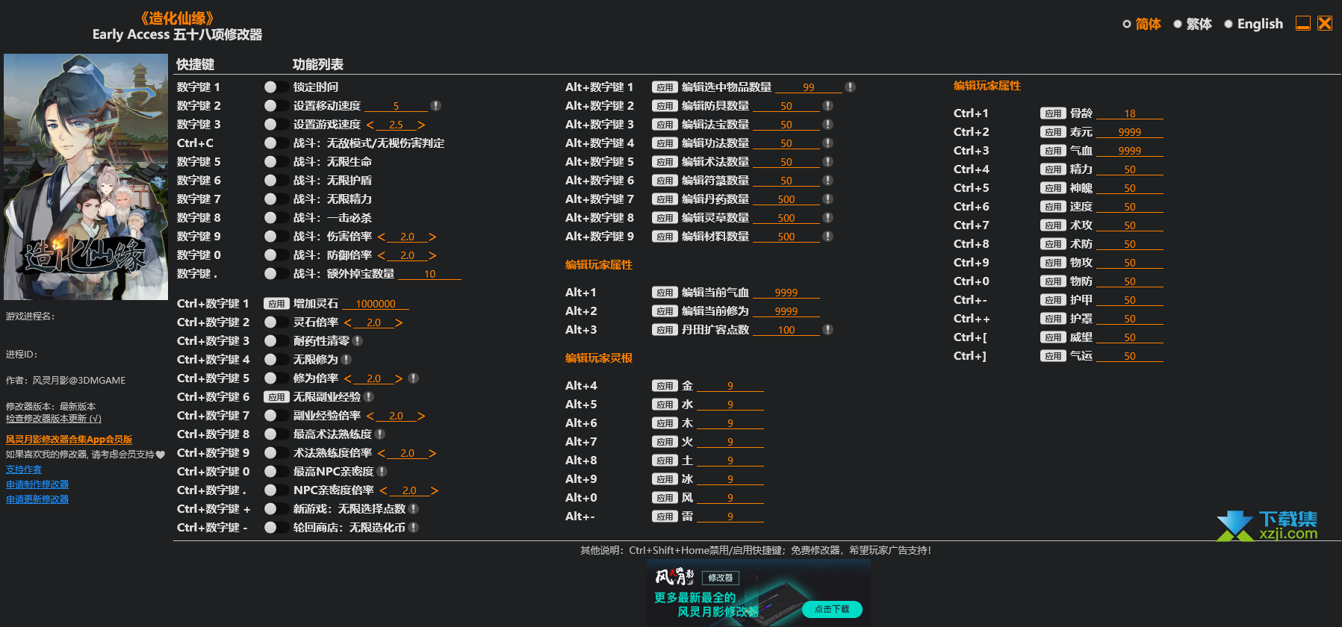Increase 灵石倍率 with right arrow
The height and width of the screenshot is (627, 1342).
399,322
